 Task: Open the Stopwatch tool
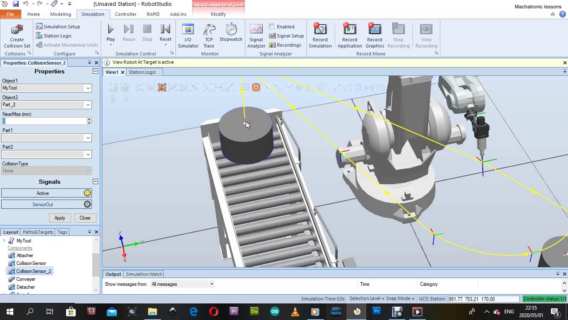point(231,33)
